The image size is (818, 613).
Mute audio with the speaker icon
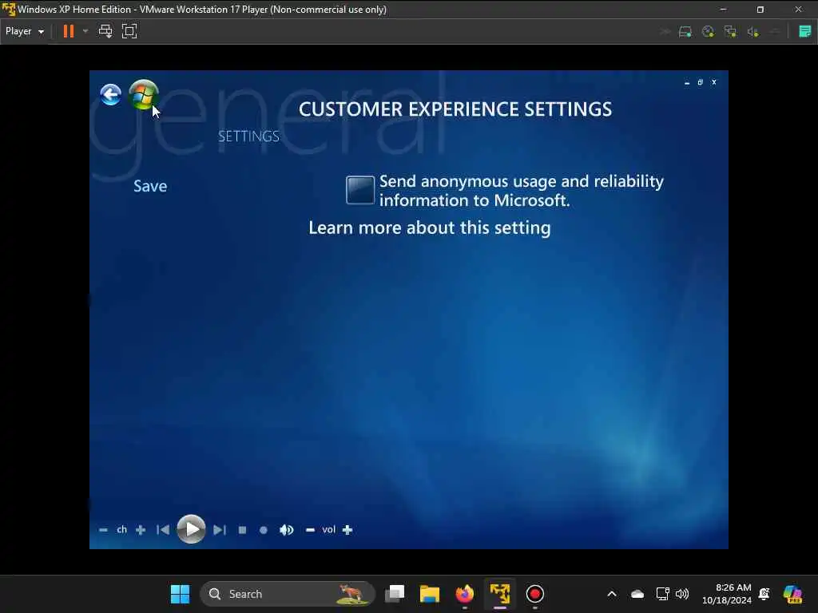click(x=287, y=530)
